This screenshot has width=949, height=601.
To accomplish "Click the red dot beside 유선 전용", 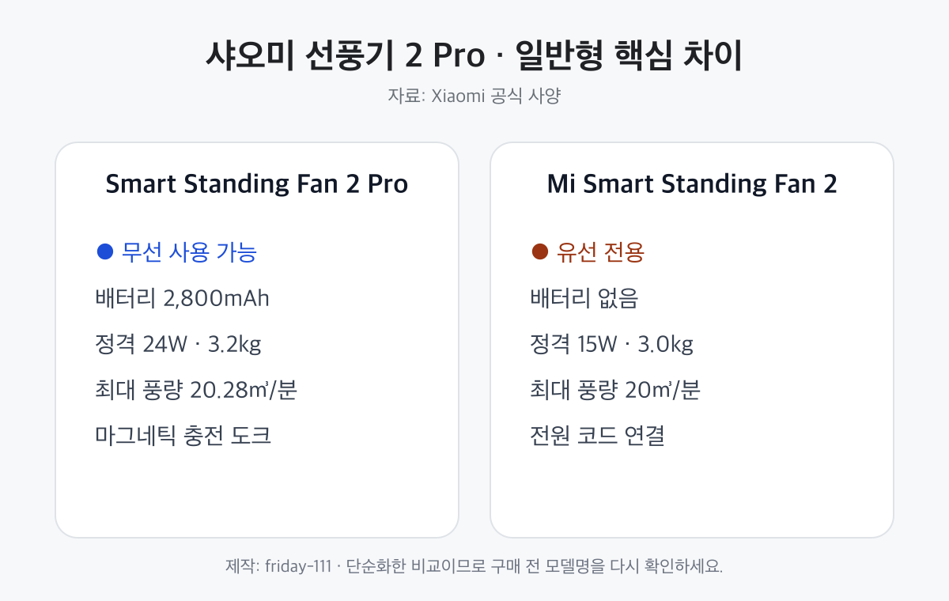I will point(539,252).
